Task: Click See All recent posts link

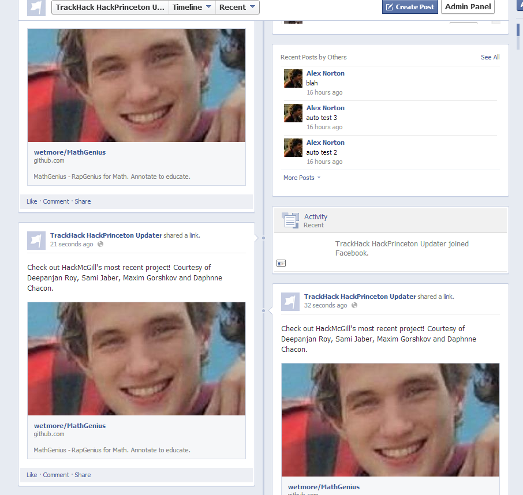Action: point(490,57)
